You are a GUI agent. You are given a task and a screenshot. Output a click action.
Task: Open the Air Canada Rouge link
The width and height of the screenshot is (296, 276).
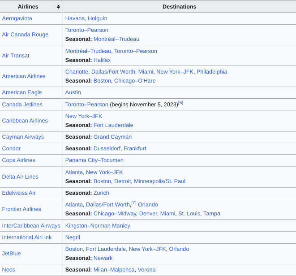[25, 35]
